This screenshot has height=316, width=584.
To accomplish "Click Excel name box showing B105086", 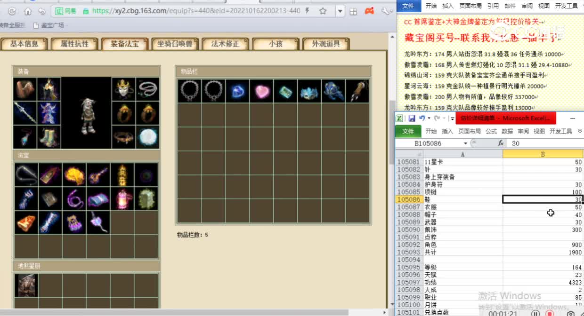I will [428, 143].
